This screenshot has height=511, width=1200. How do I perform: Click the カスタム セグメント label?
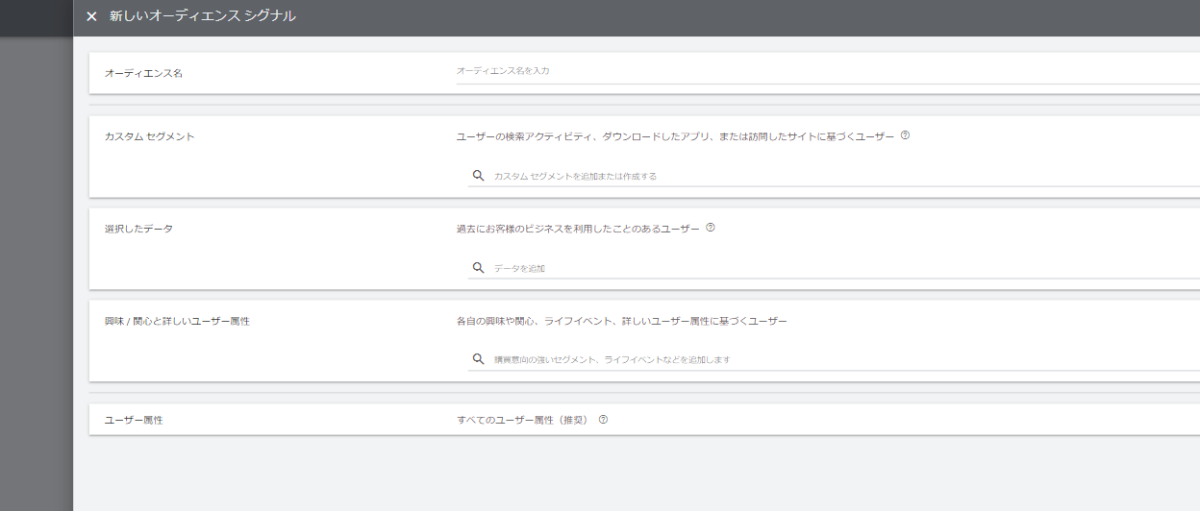[x=149, y=136]
